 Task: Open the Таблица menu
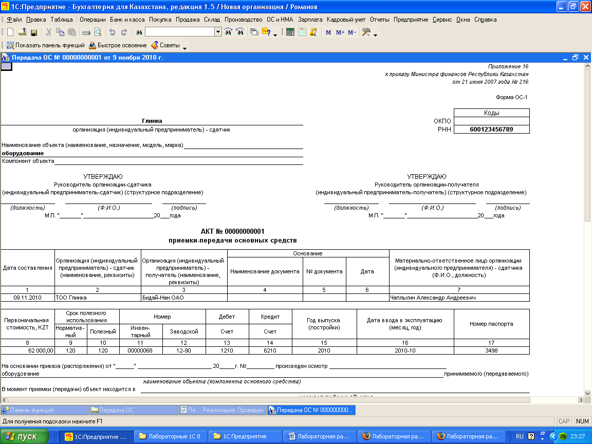62,20
